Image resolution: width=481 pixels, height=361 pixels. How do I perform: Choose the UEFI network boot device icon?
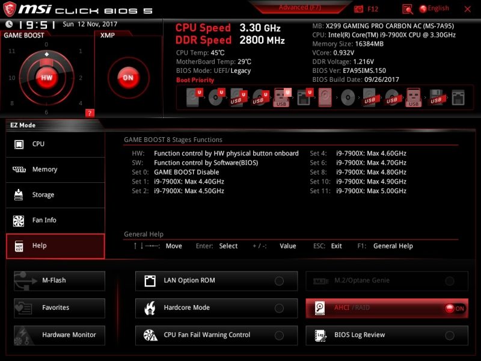pyautogui.click(x=305, y=97)
